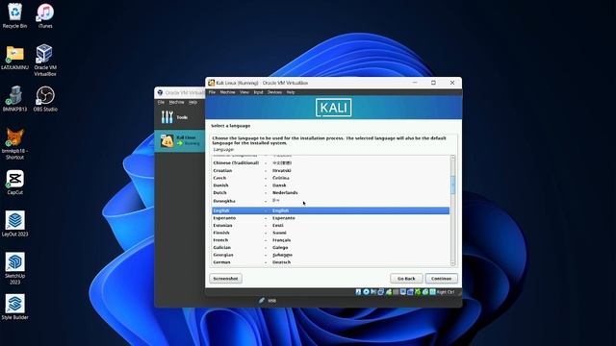Click the Right Ctrl host key indicator

point(445,292)
